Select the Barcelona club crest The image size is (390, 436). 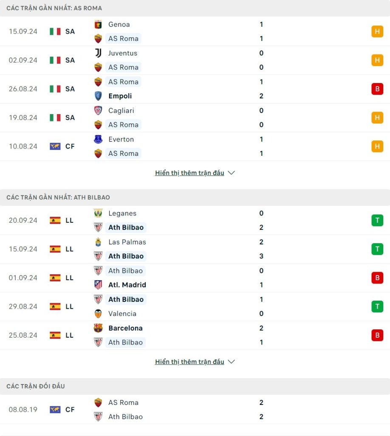click(98, 328)
